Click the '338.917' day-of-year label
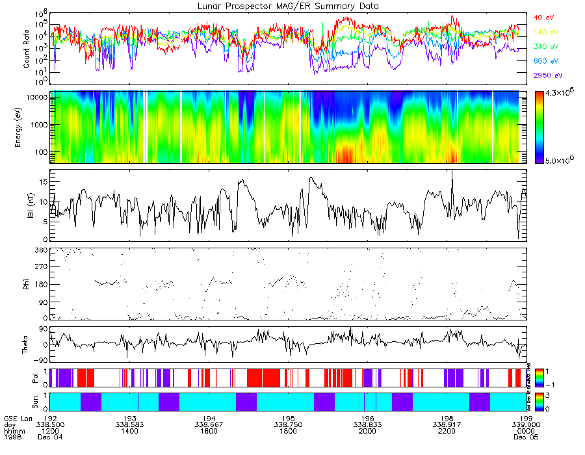 click(447, 425)
